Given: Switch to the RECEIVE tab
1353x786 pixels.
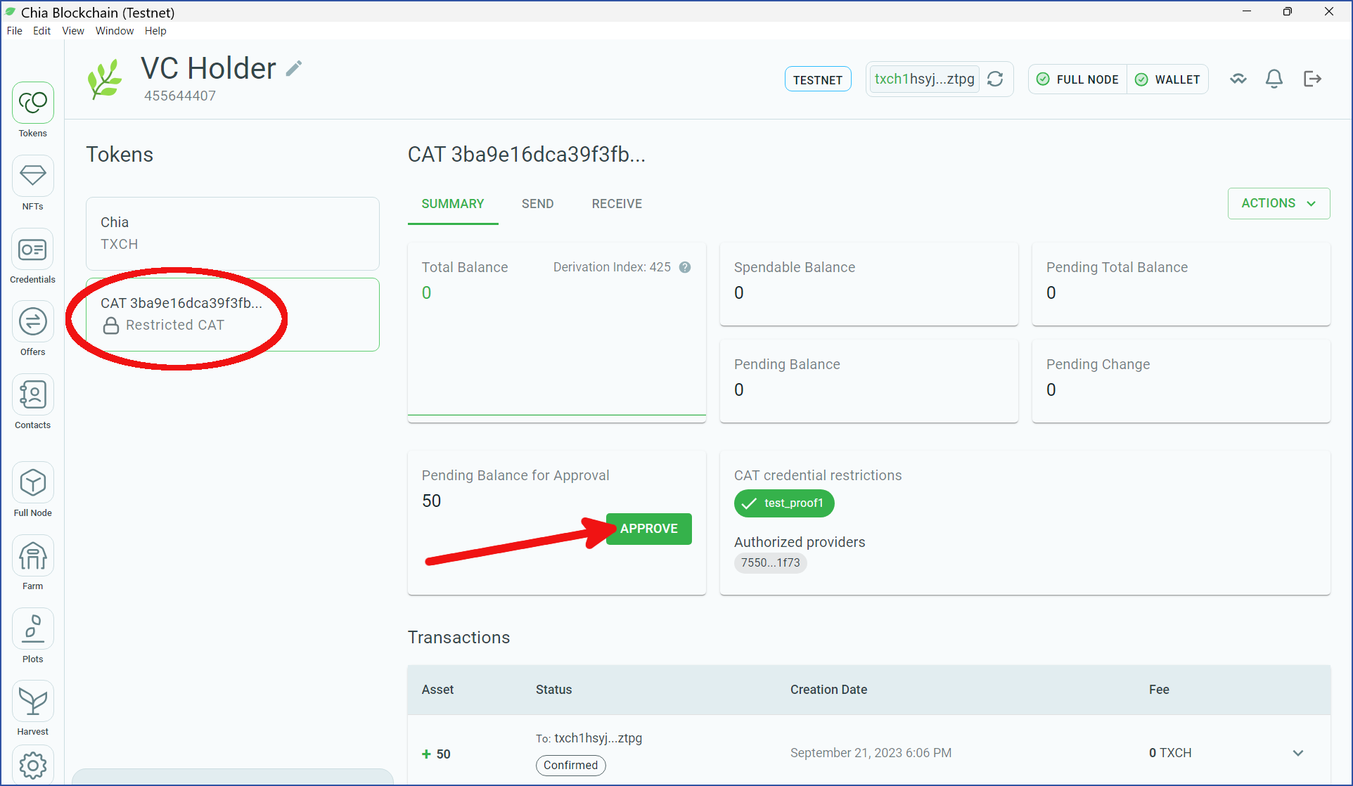Looking at the screenshot, I should [617, 204].
